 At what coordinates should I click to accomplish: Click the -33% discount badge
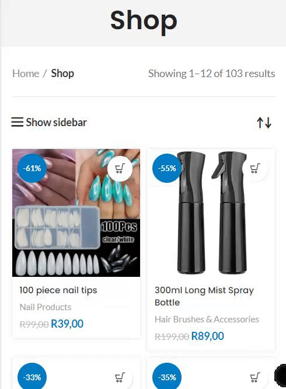pos(32,377)
